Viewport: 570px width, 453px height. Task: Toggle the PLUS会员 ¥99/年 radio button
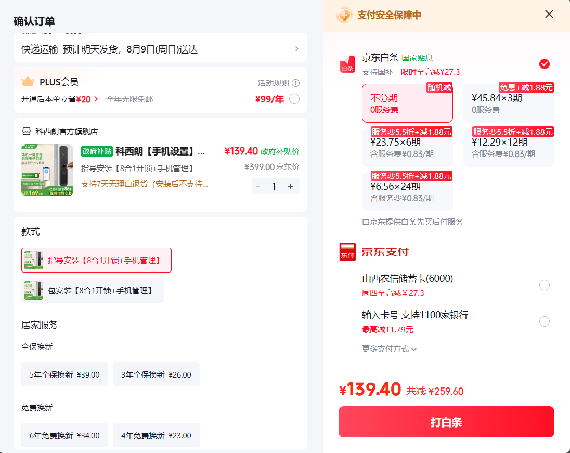pos(294,99)
